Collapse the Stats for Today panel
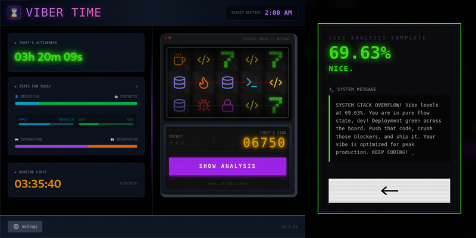Screen dimensions: 476x238 (136, 86)
